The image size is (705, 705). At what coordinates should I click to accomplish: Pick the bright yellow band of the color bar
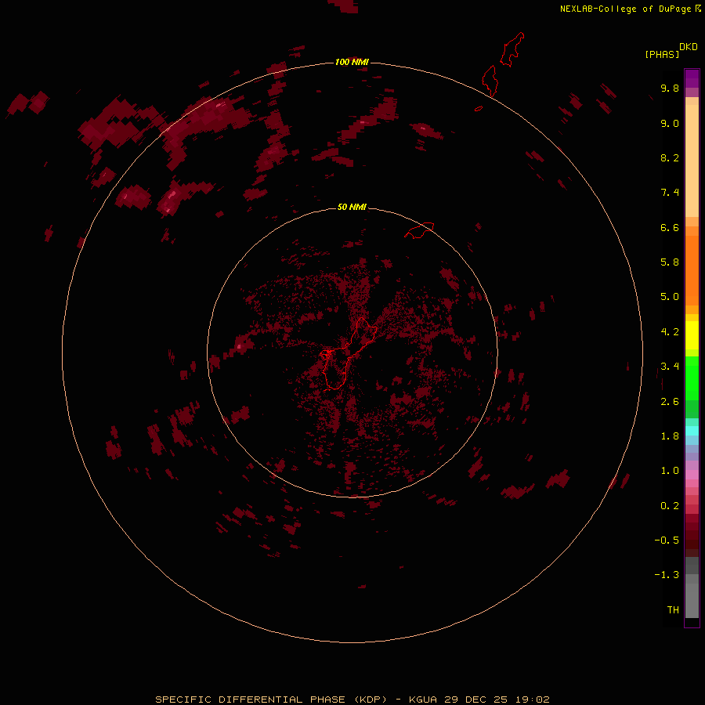(x=692, y=335)
